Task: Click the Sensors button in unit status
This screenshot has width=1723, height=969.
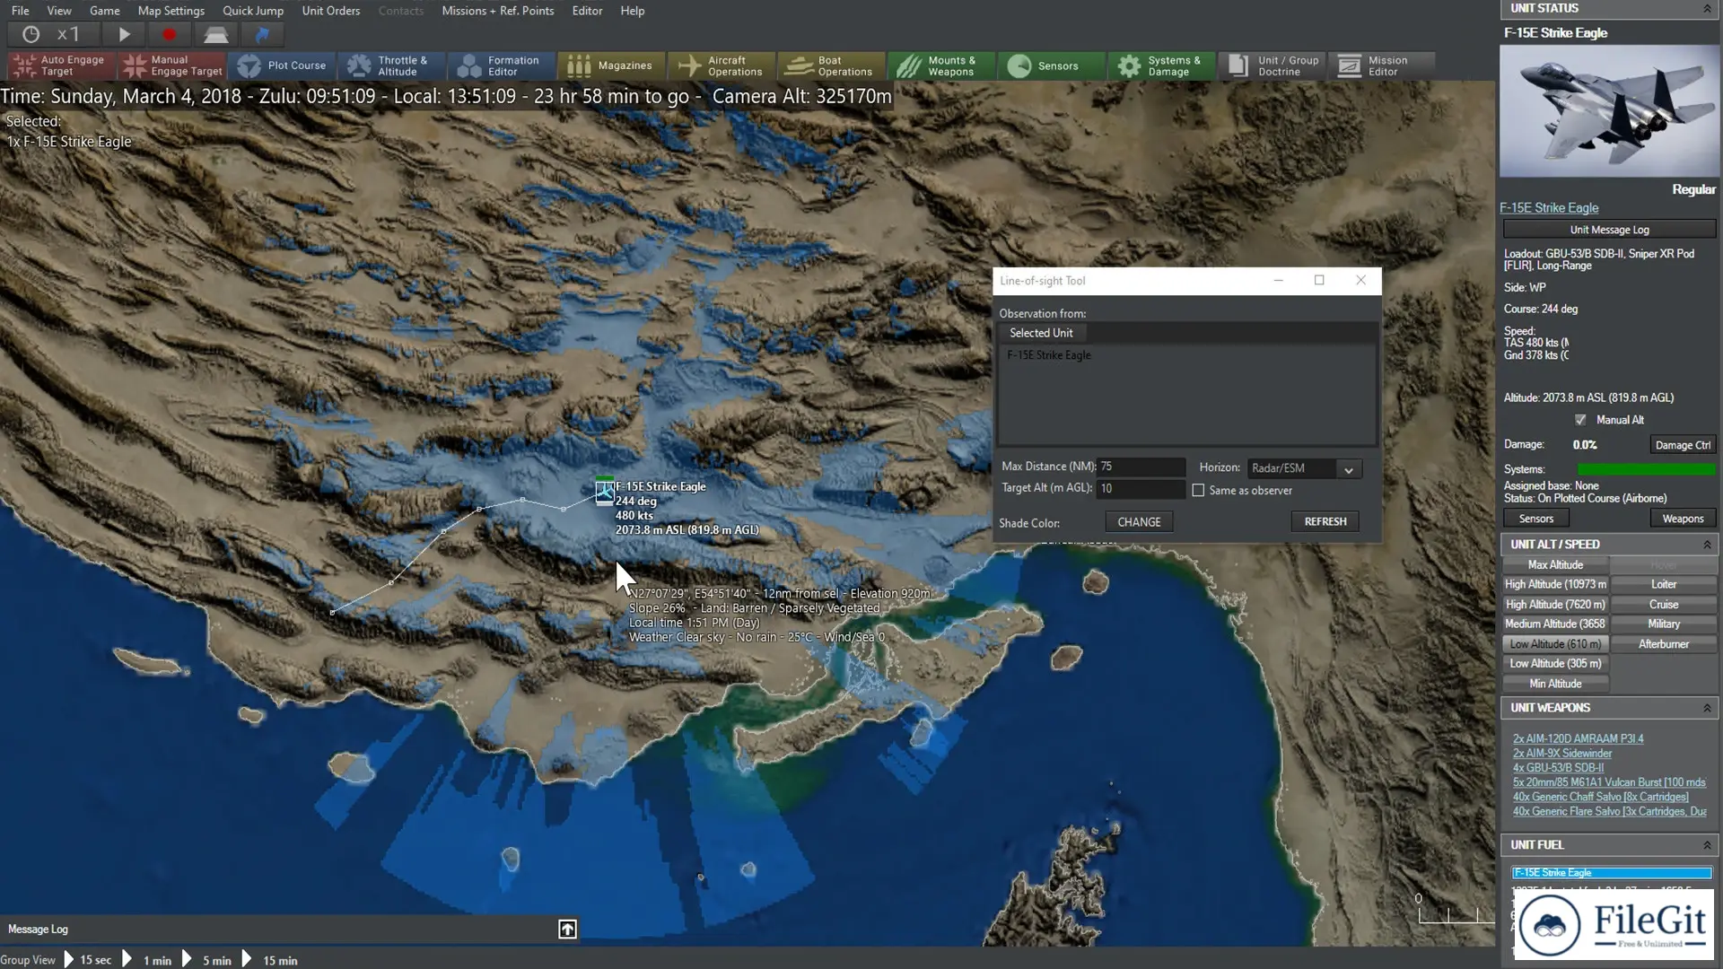Action: [x=1536, y=519]
